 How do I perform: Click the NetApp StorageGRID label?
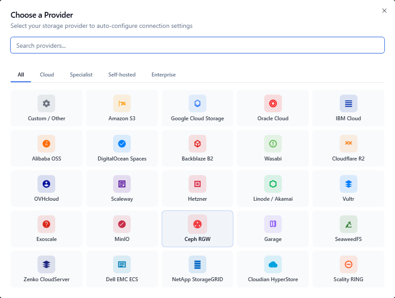pos(197,279)
